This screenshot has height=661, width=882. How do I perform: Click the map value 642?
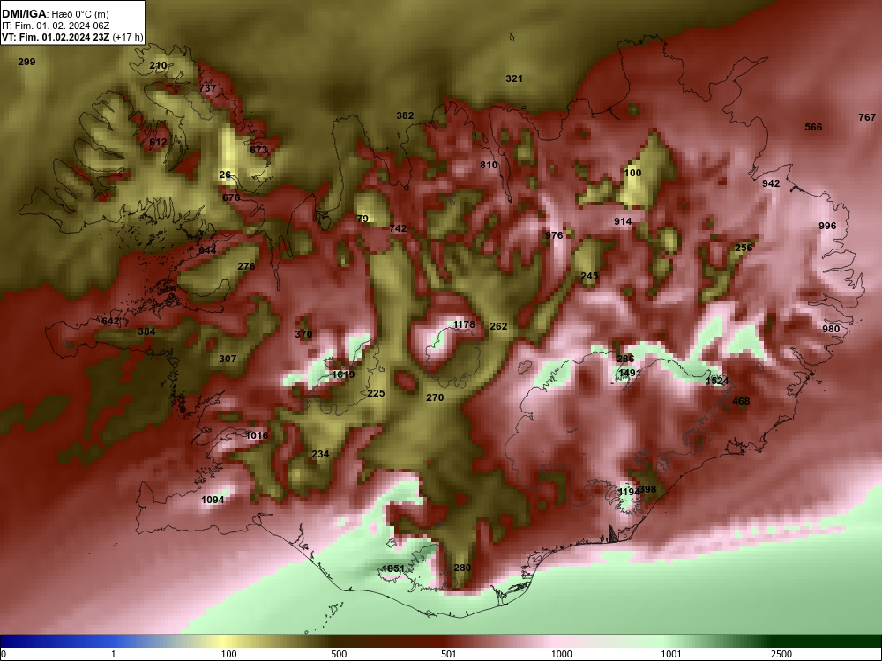(110, 322)
